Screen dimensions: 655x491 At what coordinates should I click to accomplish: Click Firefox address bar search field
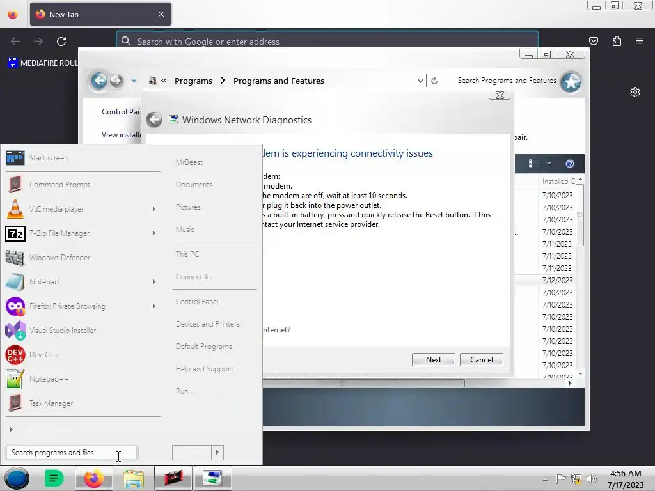(x=327, y=42)
